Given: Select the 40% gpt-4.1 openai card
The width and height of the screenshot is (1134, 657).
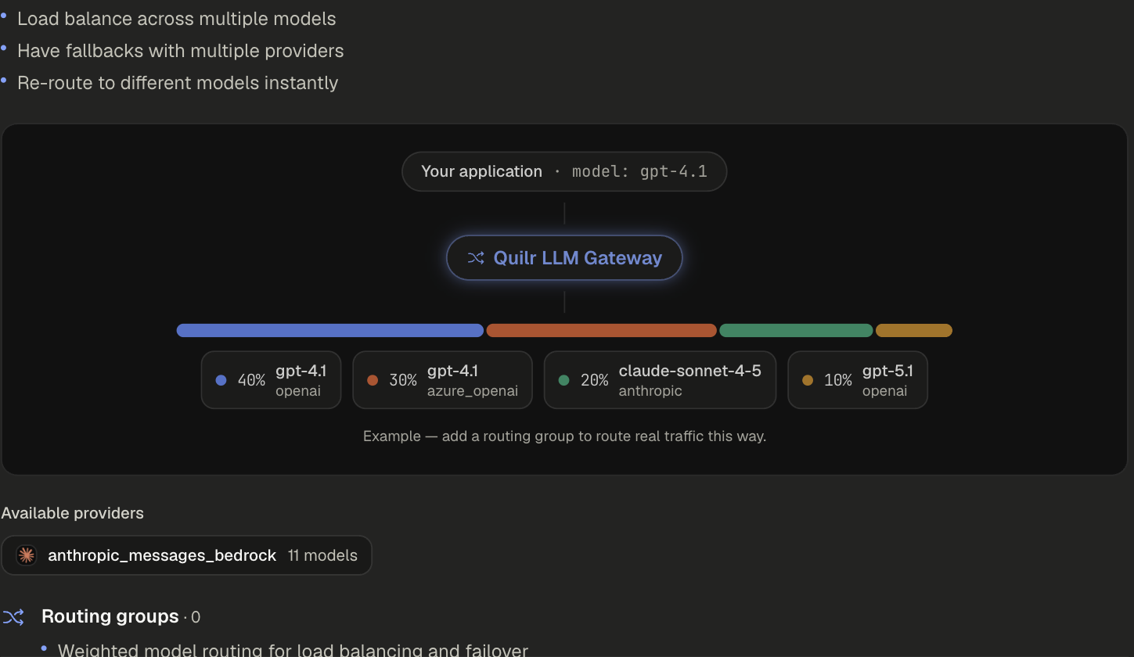Looking at the screenshot, I should (271, 379).
